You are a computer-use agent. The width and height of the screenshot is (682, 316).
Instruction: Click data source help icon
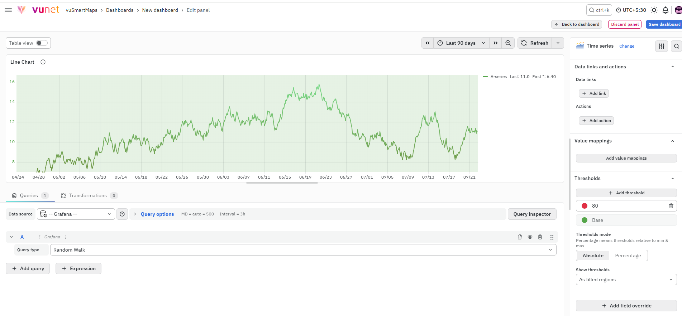coord(122,214)
